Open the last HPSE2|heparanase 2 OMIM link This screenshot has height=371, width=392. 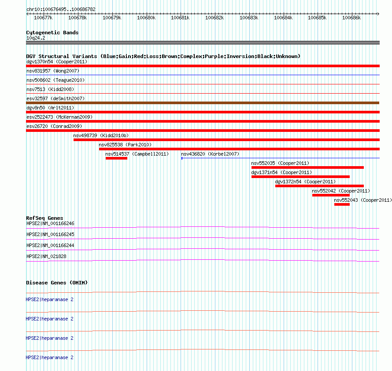click(x=49, y=357)
